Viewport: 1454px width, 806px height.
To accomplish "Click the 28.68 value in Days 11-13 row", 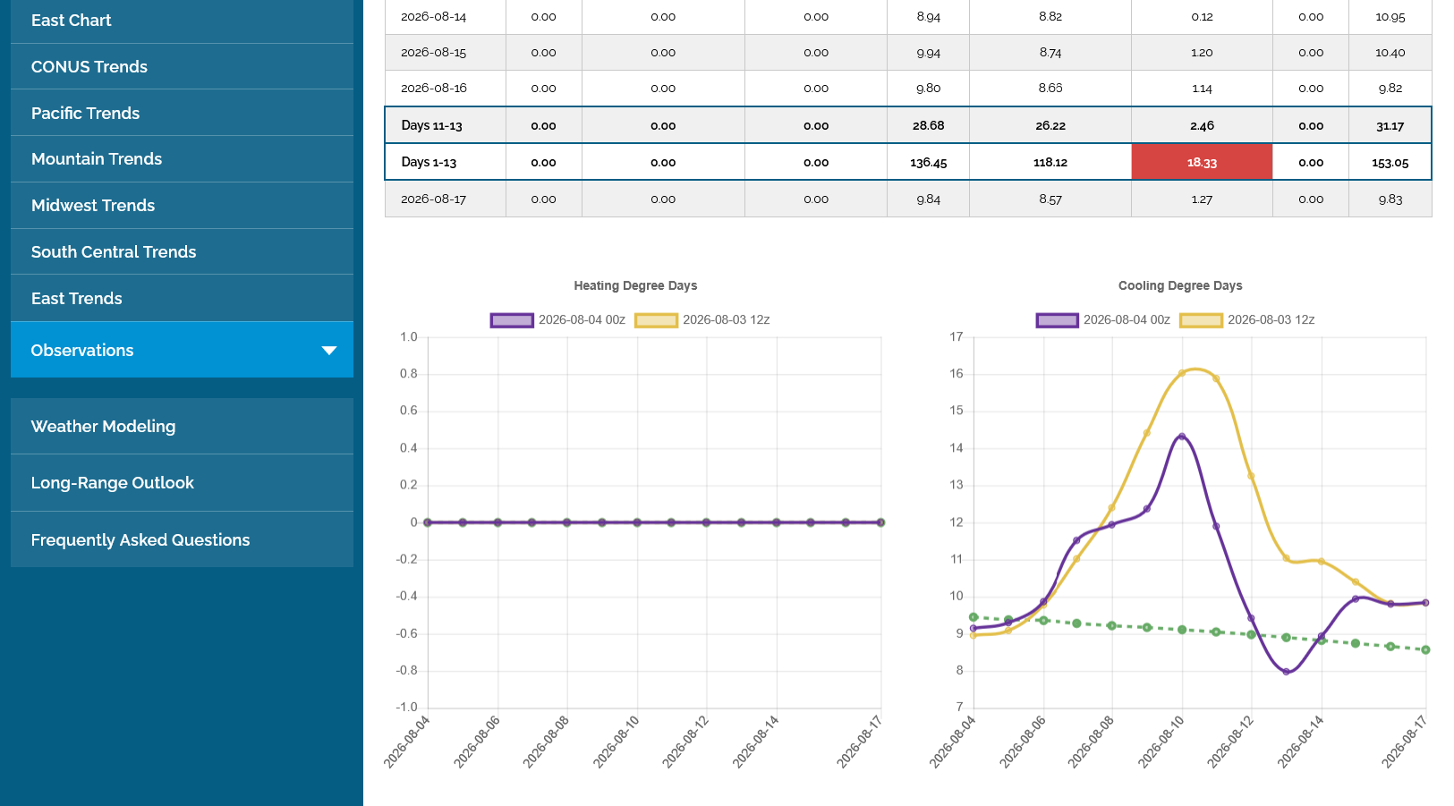I will coord(929,126).
